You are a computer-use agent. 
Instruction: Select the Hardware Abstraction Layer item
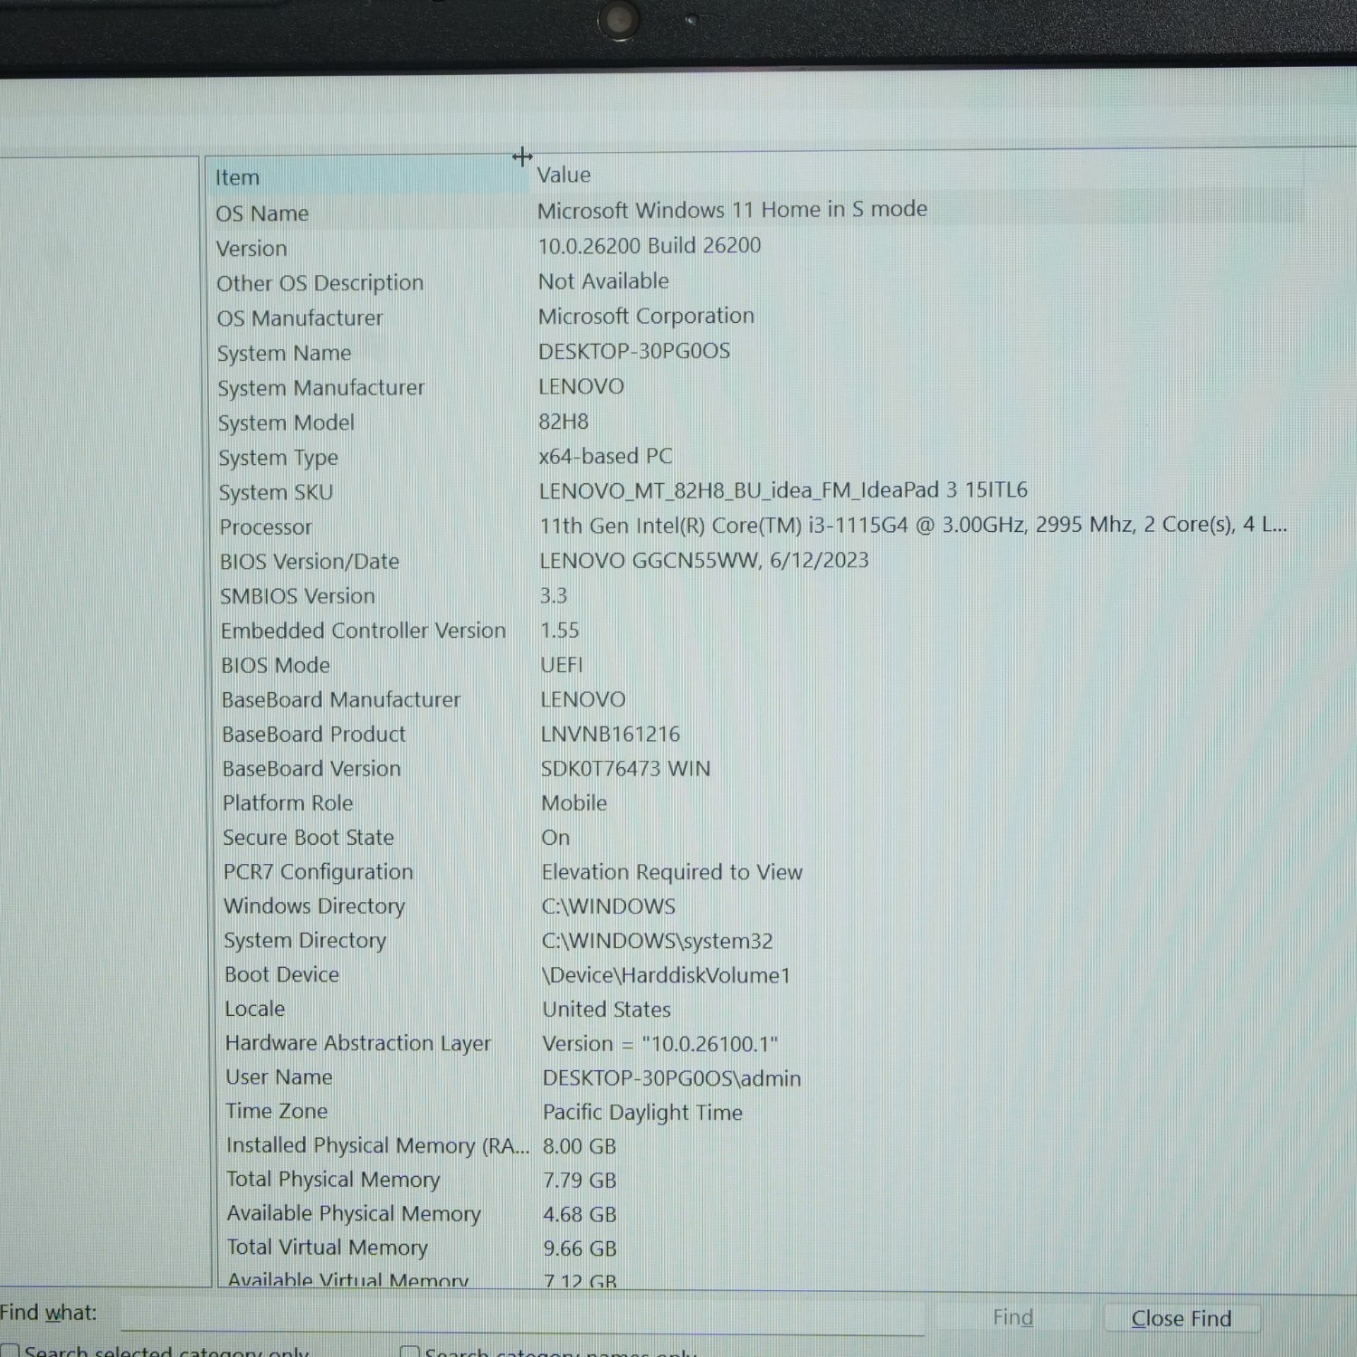tap(358, 1043)
